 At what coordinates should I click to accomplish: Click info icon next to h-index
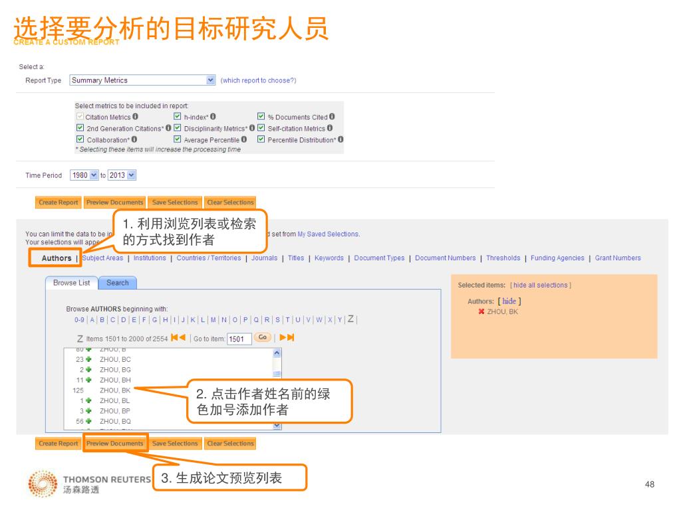click(213, 117)
